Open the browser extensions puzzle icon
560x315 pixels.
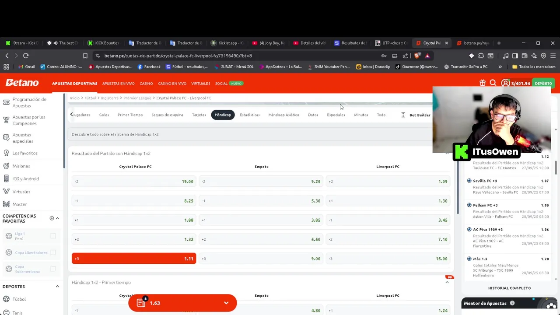(x=481, y=56)
